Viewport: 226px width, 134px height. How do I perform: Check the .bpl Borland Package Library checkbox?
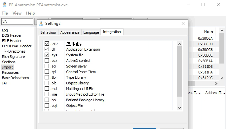tap(47, 100)
